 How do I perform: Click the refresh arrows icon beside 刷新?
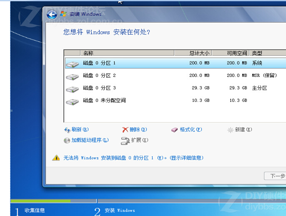[67, 130]
